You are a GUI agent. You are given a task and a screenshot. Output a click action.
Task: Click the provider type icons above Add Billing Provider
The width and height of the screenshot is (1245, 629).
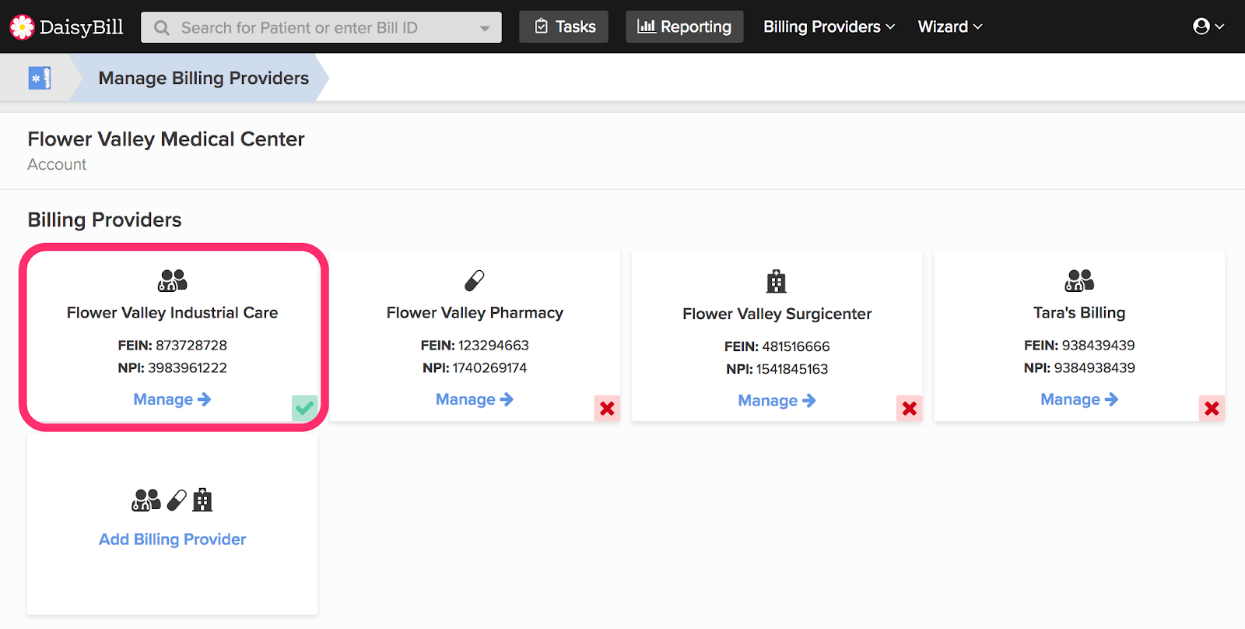172,500
